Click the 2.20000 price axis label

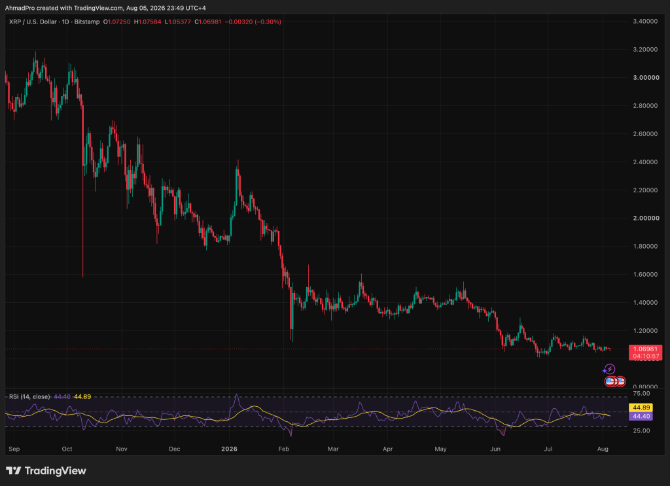tap(645, 190)
